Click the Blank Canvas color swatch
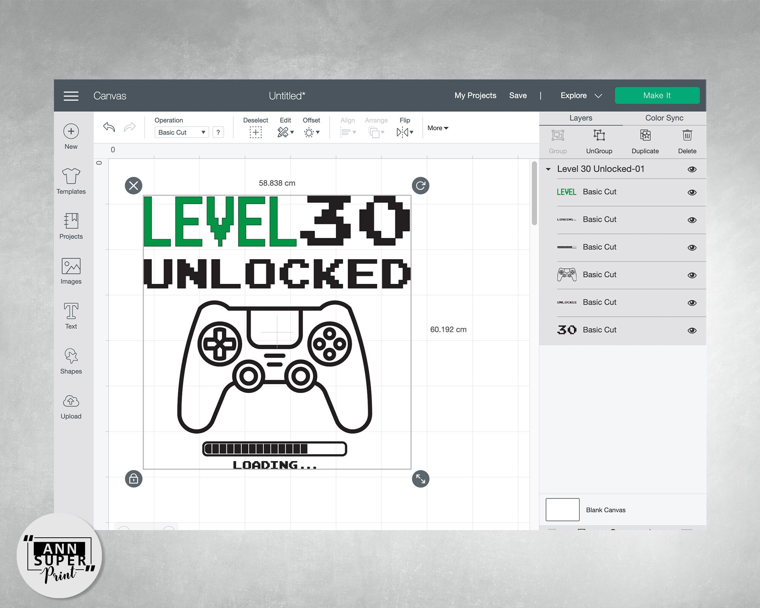Image resolution: width=760 pixels, height=608 pixels. coord(562,509)
